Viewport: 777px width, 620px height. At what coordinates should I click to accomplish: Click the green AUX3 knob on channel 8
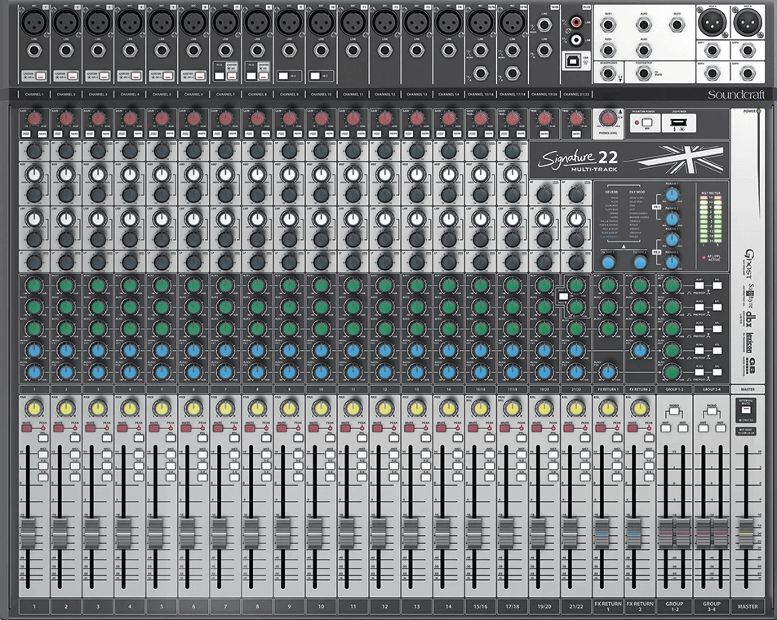point(257,328)
